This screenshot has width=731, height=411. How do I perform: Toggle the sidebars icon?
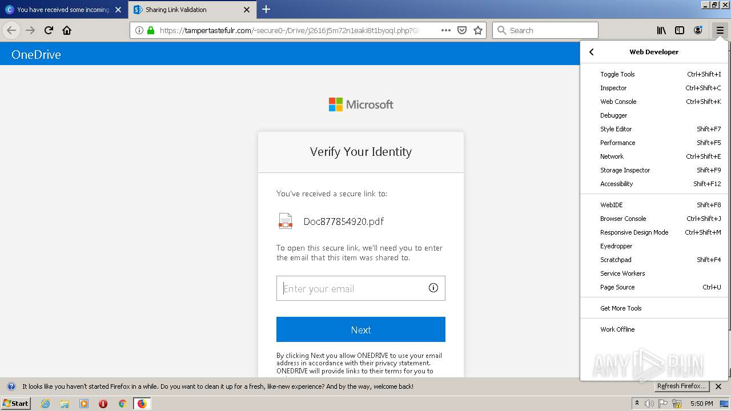[x=680, y=30]
